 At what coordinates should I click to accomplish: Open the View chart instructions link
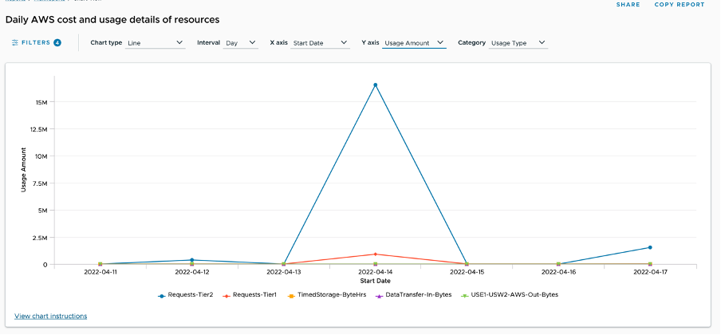[51, 316]
